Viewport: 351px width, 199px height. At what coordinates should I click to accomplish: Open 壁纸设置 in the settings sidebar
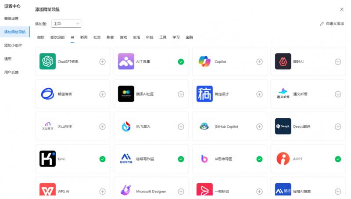coord(12,18)
